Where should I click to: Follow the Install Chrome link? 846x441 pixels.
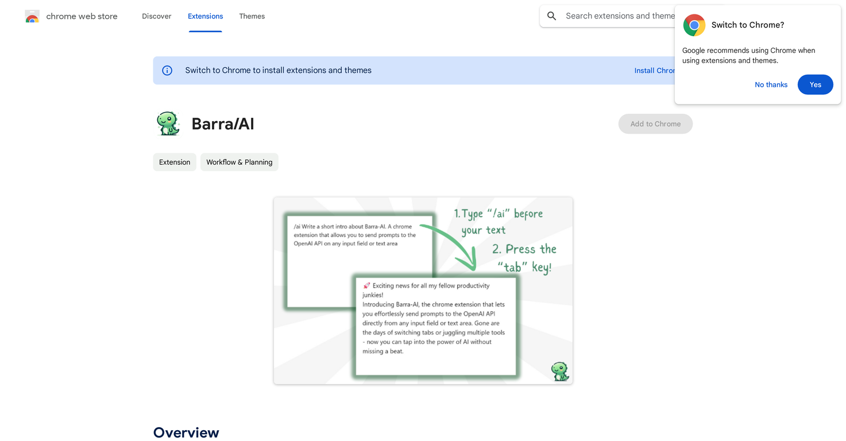coord(654,71)
